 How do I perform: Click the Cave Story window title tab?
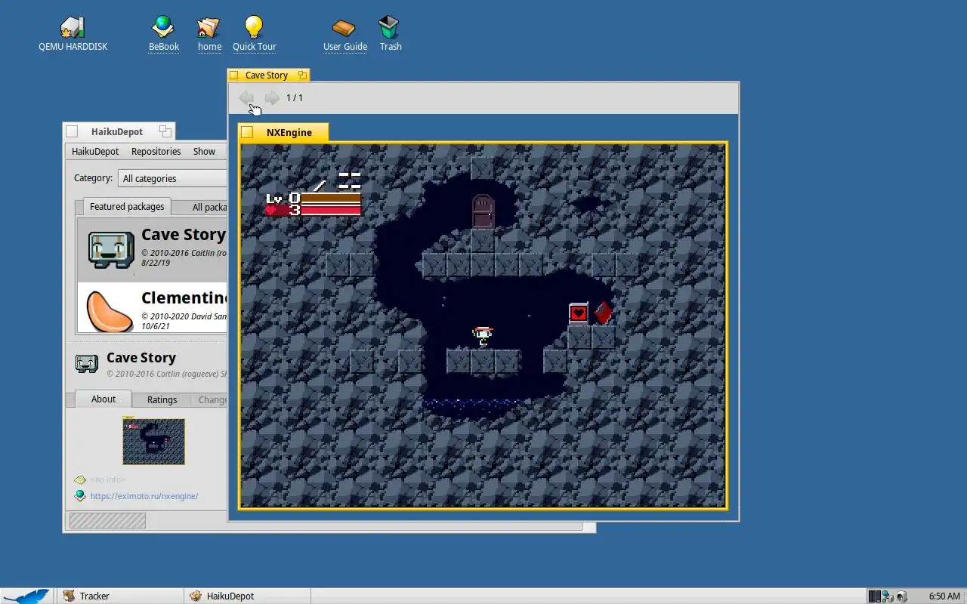[267, 75]
